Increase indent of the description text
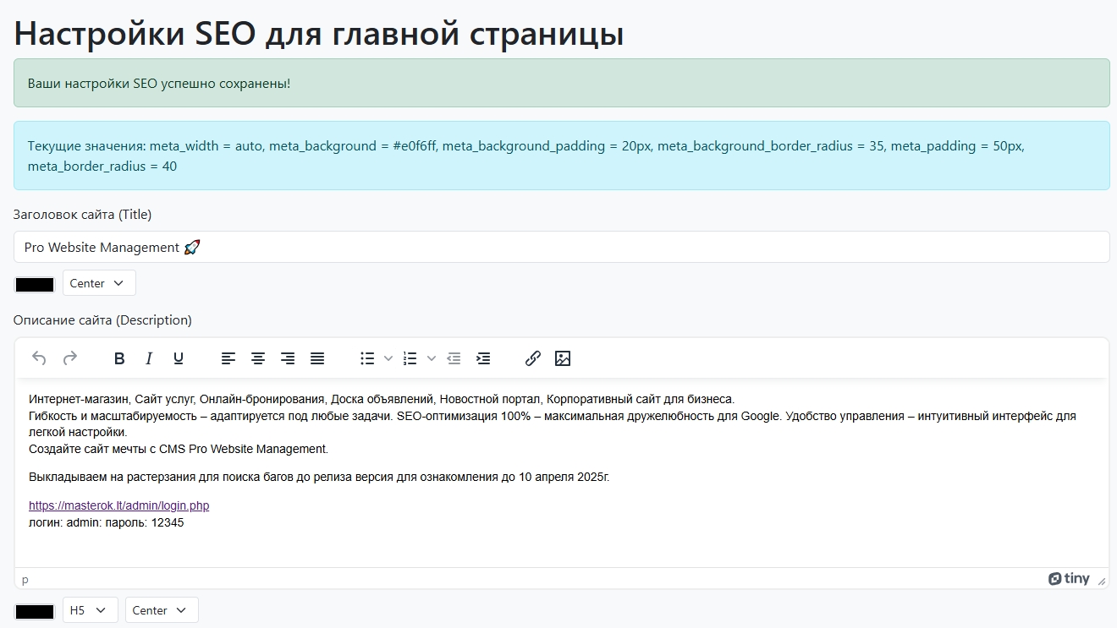The image size is (1117, 628). click(x=483, y=358)
